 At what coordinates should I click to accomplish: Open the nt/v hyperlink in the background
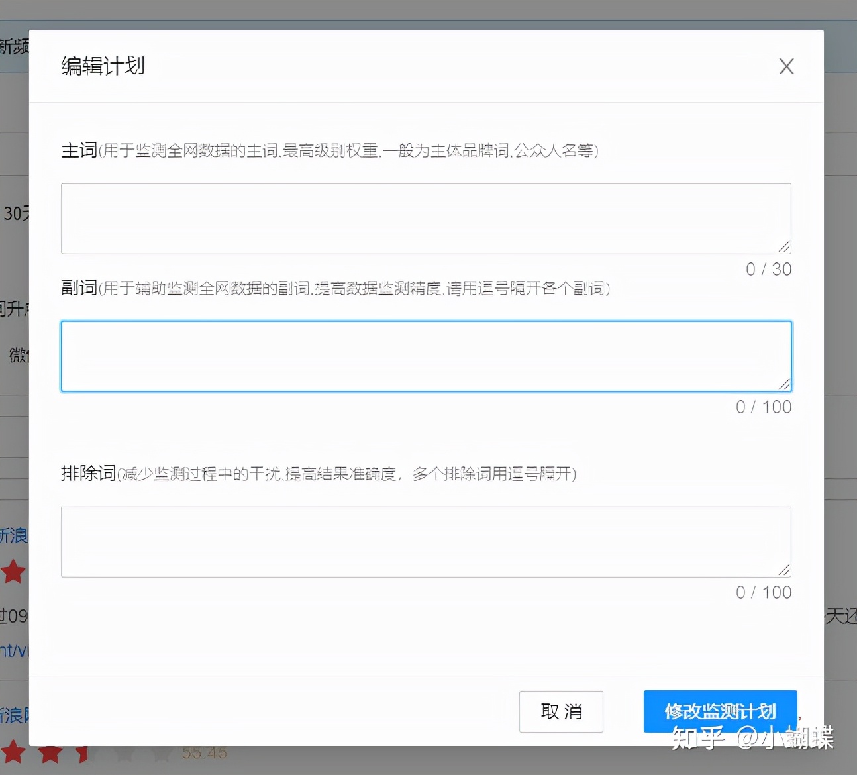pyautogui.click(x=12, y=651)
